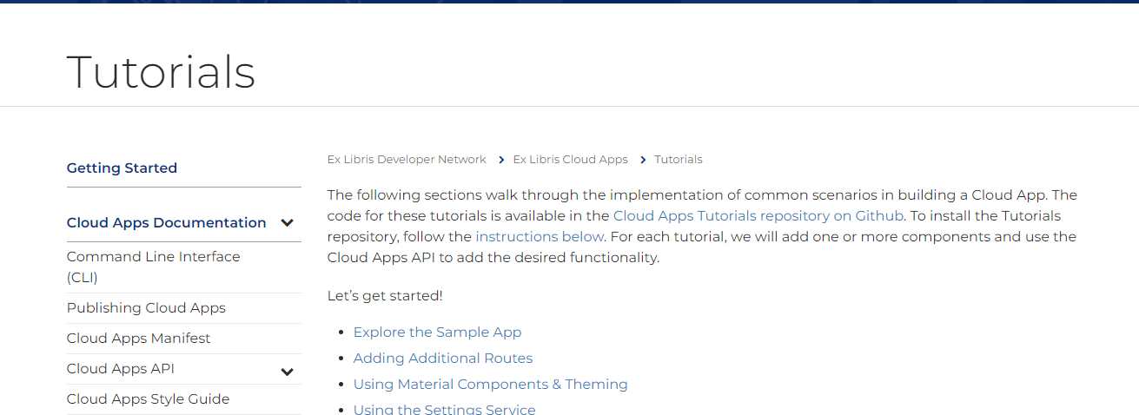Click the Tutorials page heading
1139x415 pixels.
coord(161,72)
